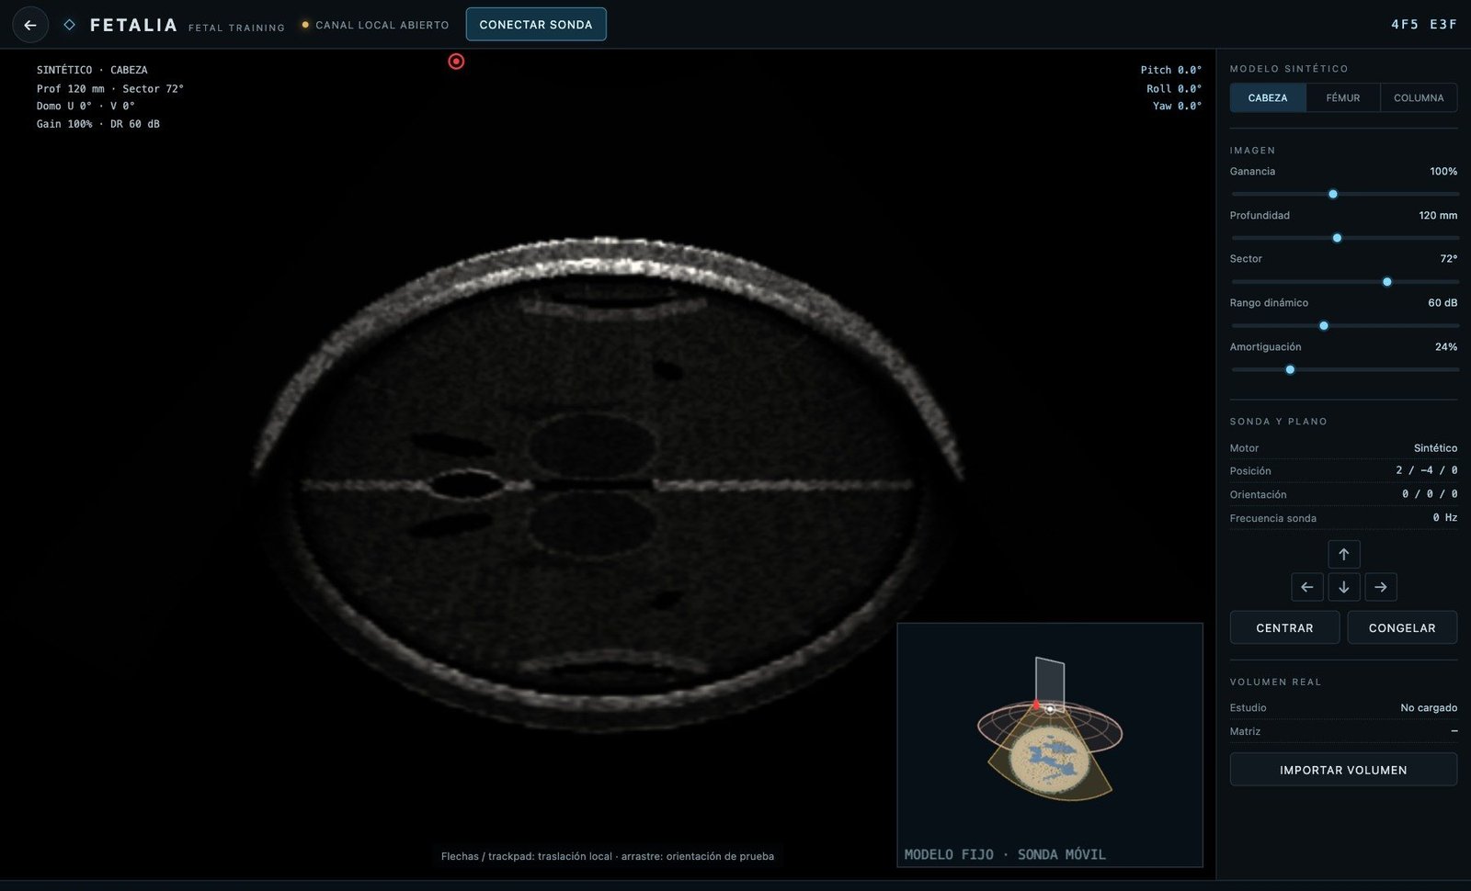
Task: Adjust the Profundidad slider handle
Action: (1337, 238)
